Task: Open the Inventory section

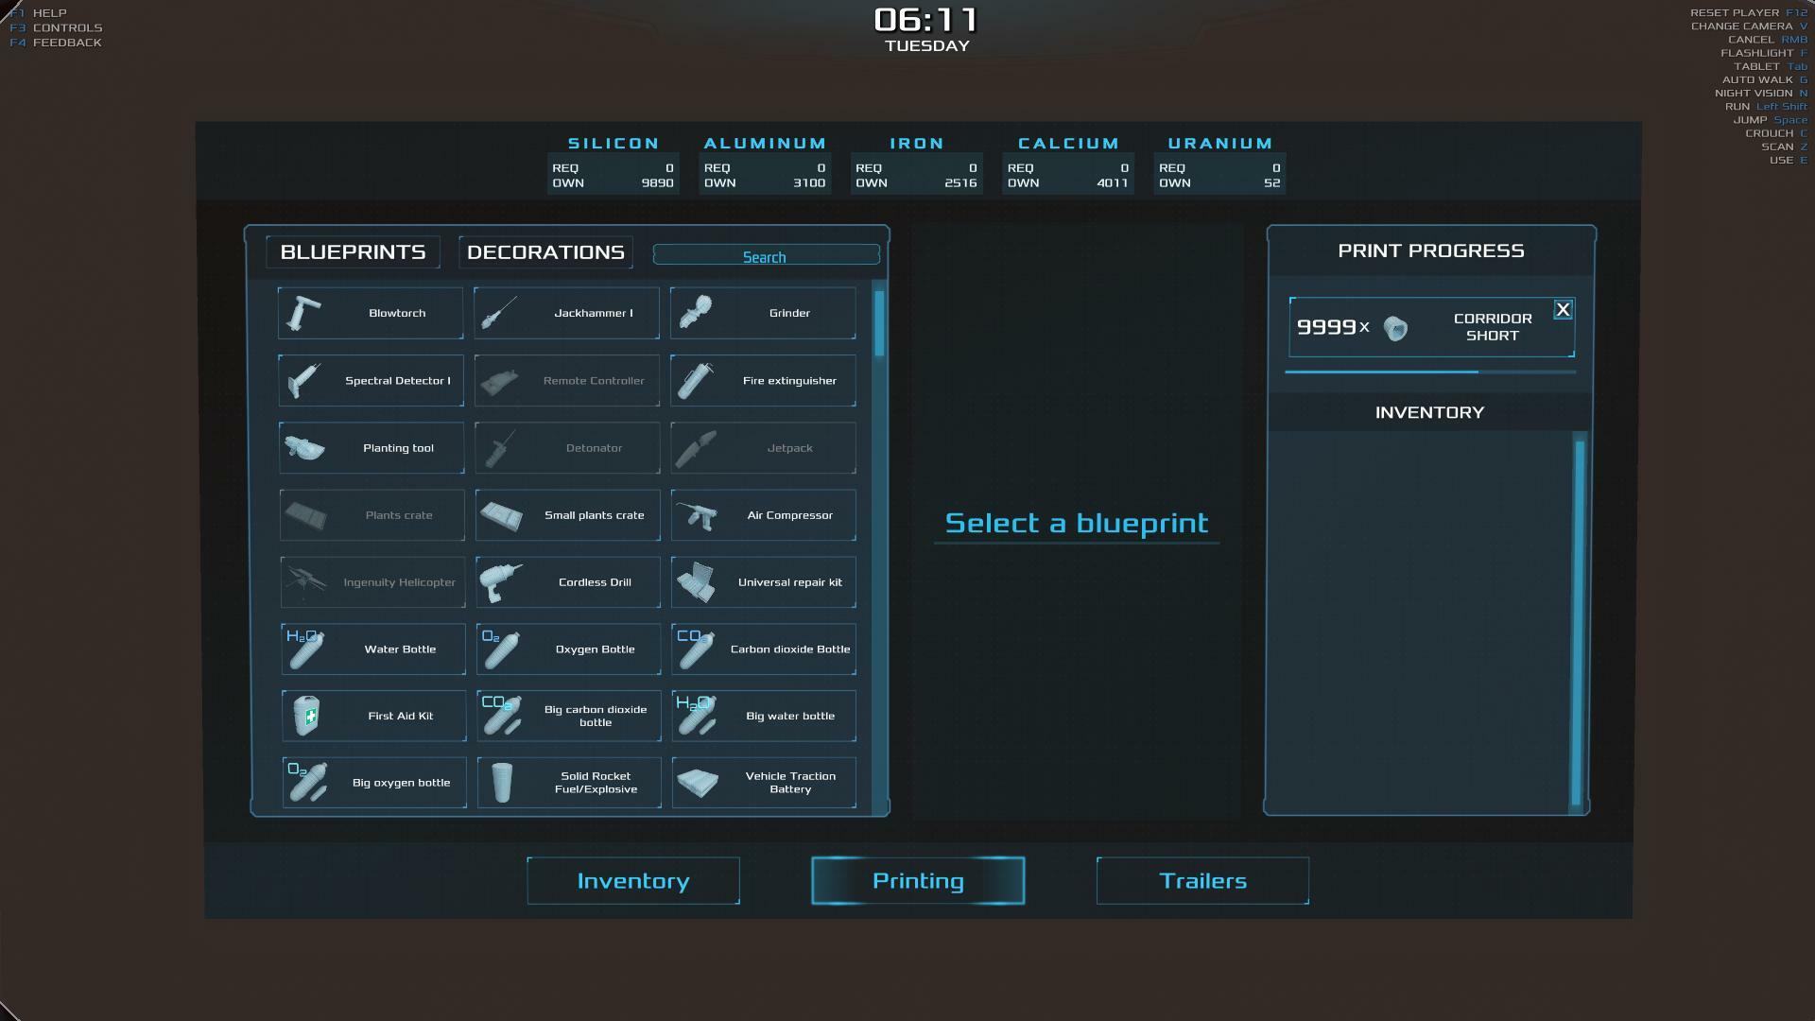Action: [x=633, y=881]
